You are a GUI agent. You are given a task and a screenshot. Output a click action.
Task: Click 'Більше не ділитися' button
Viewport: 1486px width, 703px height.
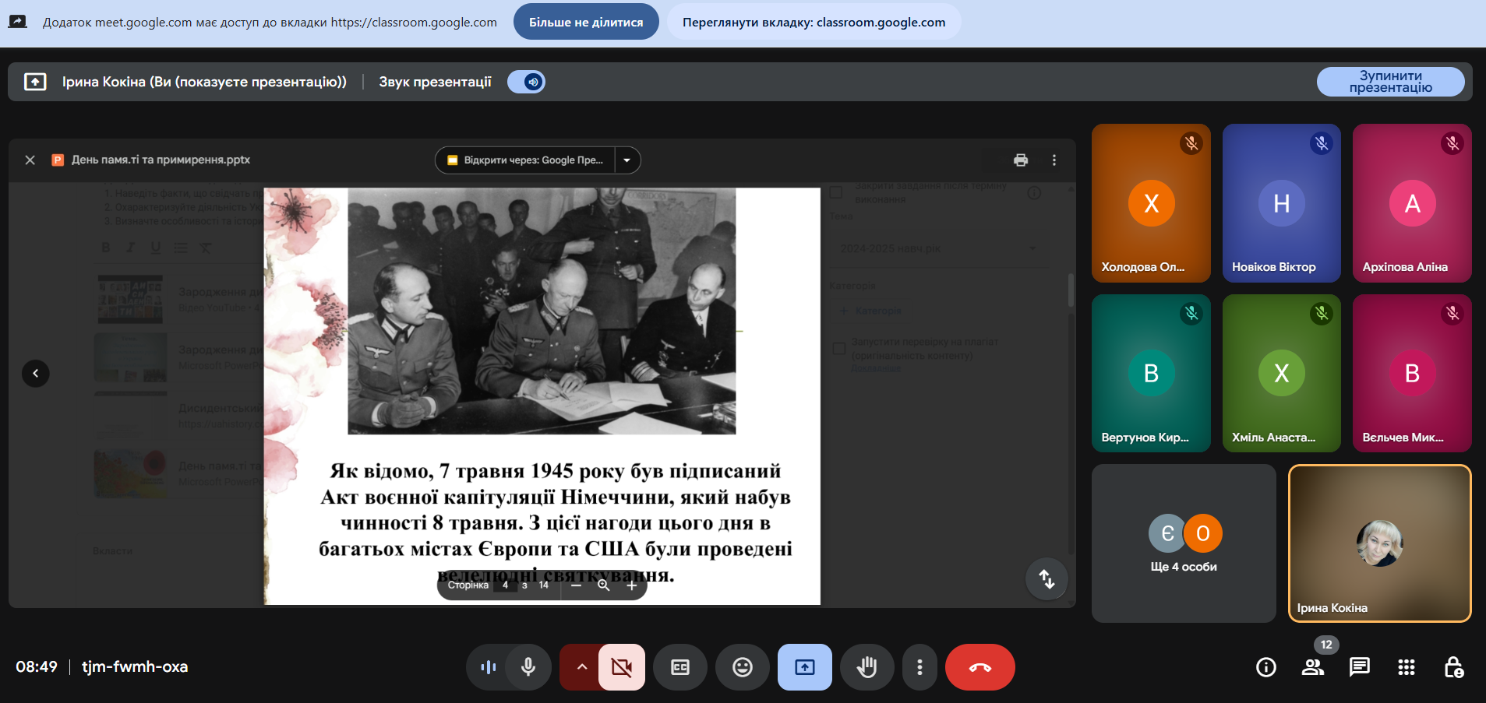click(x=586, y=22)
